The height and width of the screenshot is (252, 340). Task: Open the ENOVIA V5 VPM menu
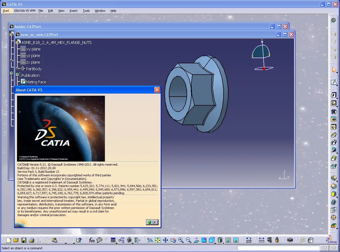pos(25,11)
